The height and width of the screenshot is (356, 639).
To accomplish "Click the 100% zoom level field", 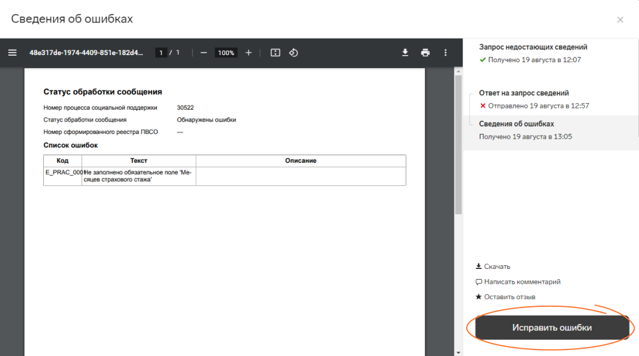I will click(x=226, y=53).
